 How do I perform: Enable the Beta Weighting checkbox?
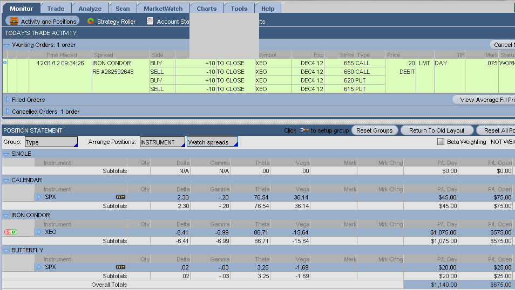click(x=441, y=142)
